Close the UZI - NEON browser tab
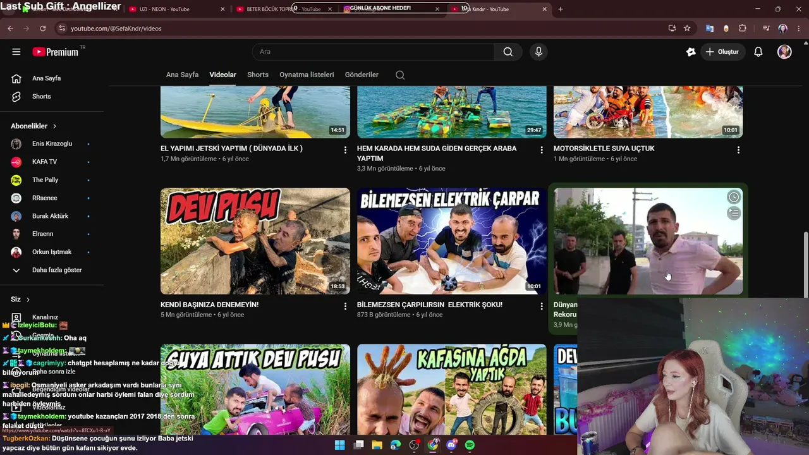The image size is (809, 455). [x=222, y=9]
